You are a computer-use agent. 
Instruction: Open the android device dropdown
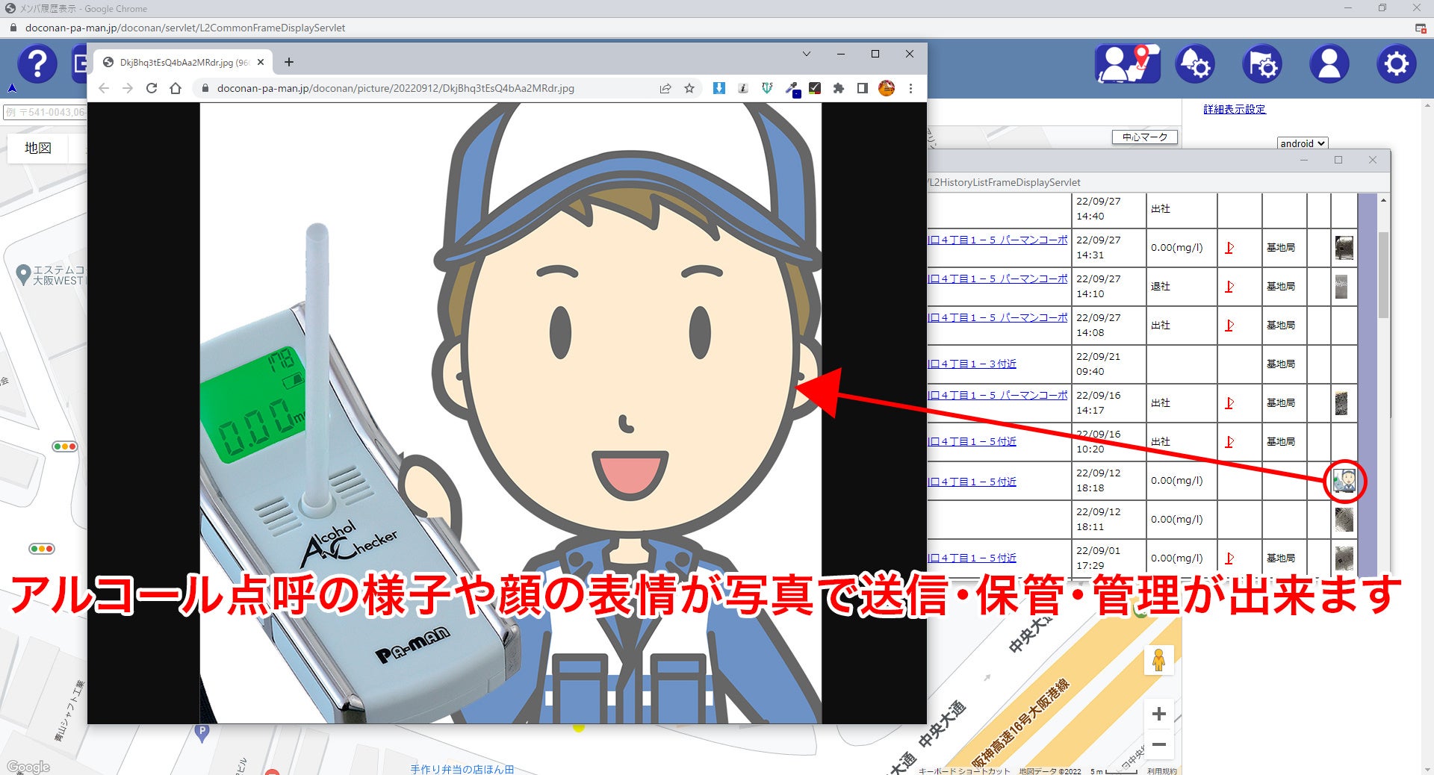1303,143
